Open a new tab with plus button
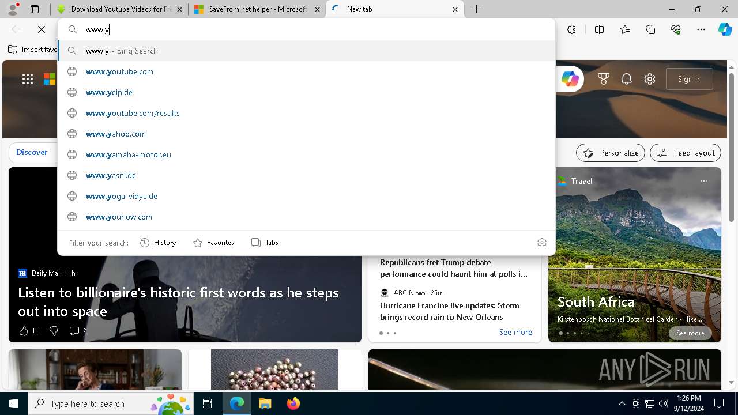The width and height of the screenshot is (738, 415). tap(476, 9)
